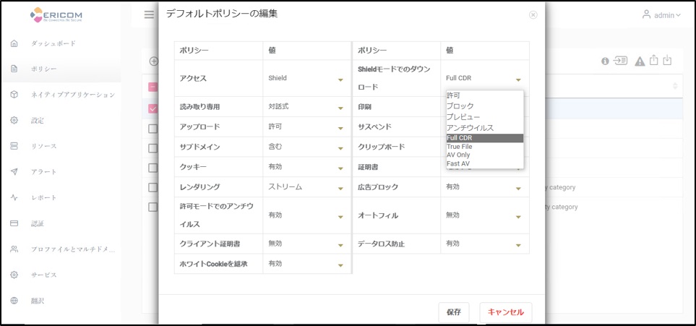Click the warning triangle icon in toolbar

(x=640, y=61)
